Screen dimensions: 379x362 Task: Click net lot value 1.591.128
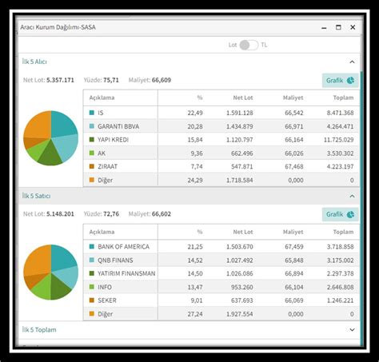(240, 113)
